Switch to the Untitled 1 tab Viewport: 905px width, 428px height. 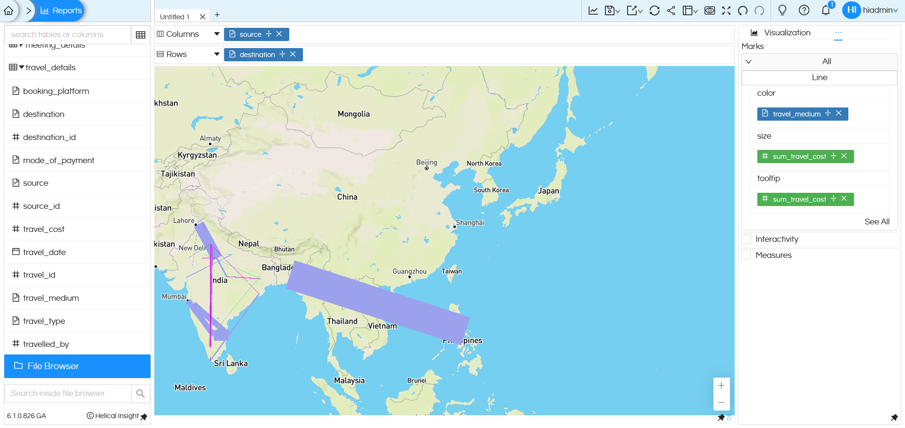[x=175, y=16]
